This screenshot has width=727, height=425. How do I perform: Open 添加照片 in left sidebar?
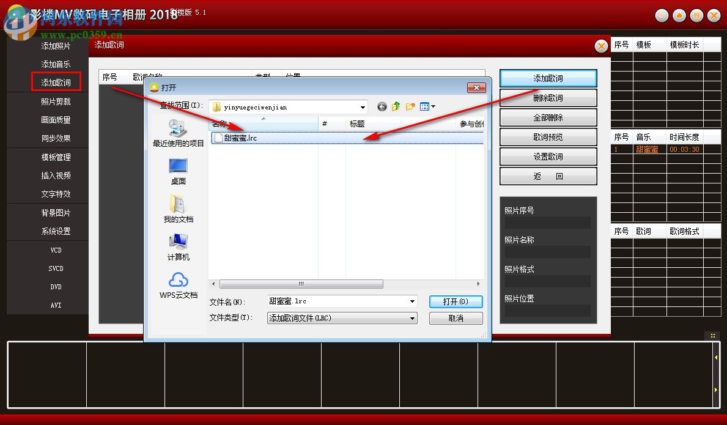(x=56, y=46)
